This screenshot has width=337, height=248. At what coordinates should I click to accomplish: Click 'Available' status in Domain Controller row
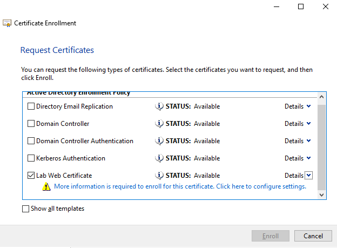[x=207, y=124]
